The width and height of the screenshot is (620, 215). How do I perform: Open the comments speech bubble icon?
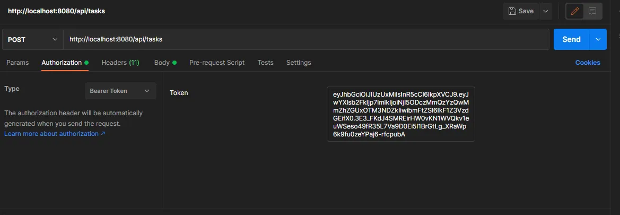pyautogui.click(x=592, y=11)
